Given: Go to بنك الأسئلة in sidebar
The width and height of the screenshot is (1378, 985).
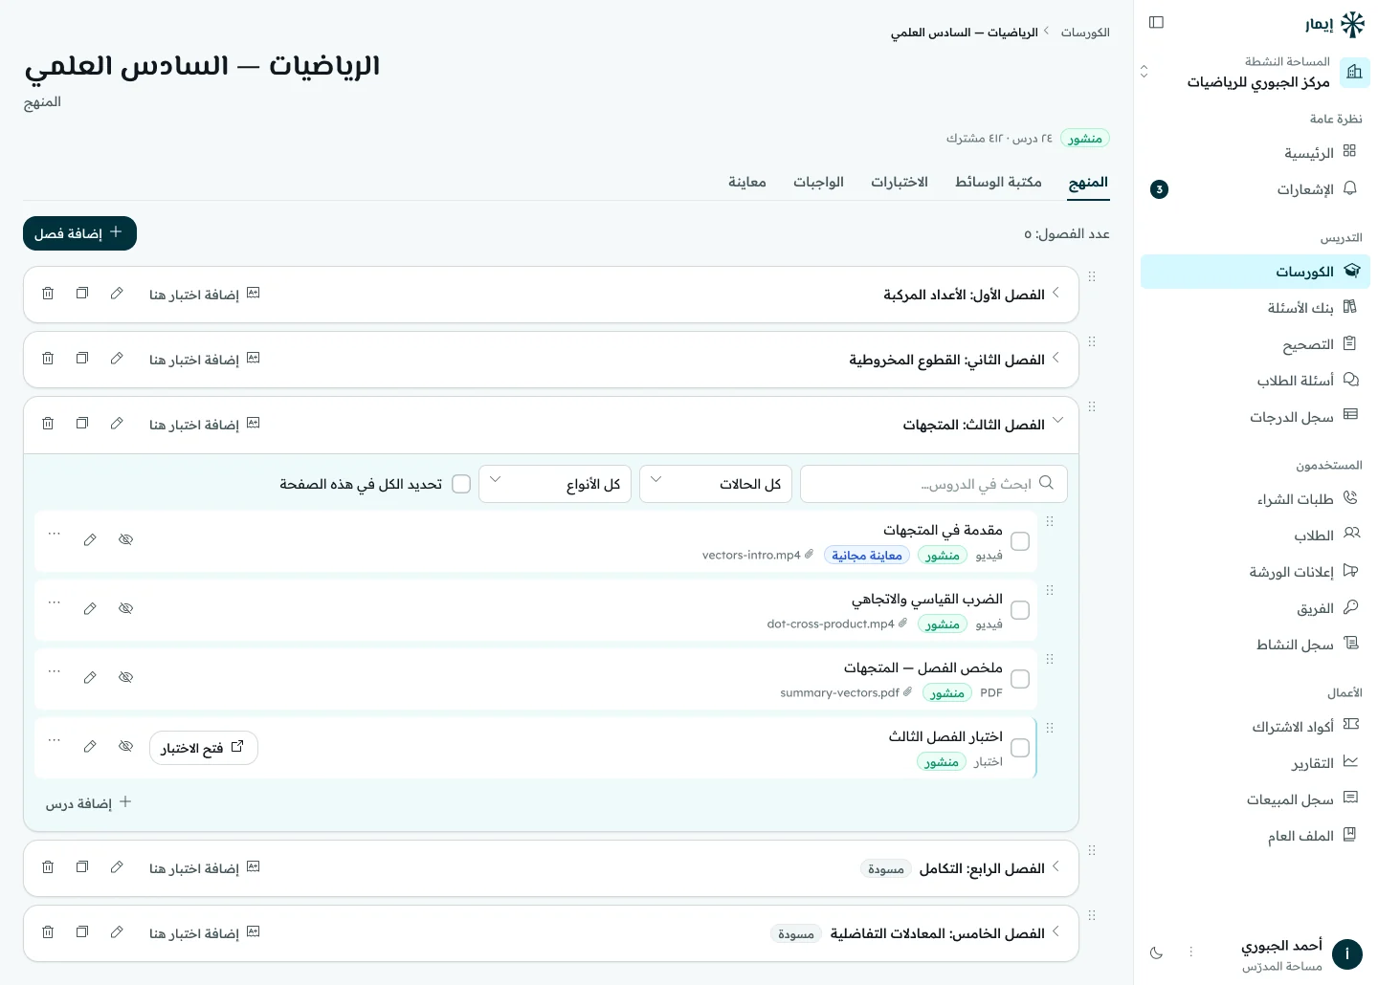Looking at the screenshot, I should coord(1256,308).
